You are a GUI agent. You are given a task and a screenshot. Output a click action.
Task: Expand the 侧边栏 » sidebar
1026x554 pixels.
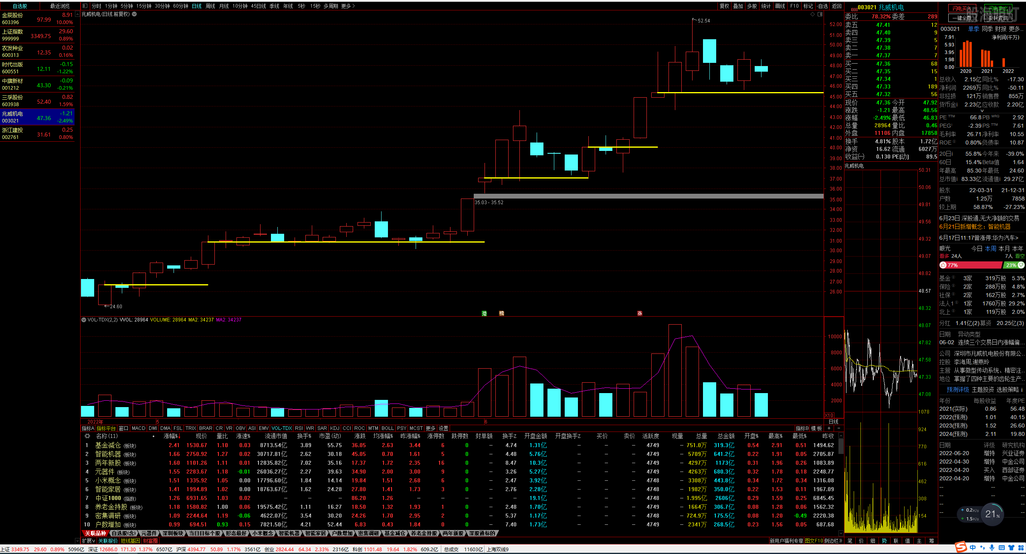click(834, 541)
